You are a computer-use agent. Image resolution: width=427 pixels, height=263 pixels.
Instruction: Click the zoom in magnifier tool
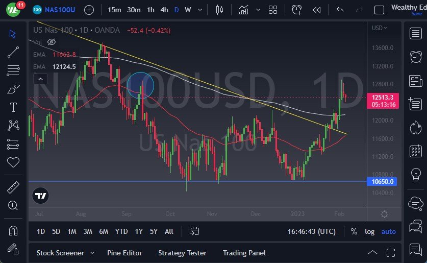coord(13,205)
